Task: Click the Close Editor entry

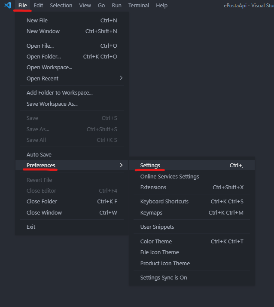Action: [x=72, y=191]
